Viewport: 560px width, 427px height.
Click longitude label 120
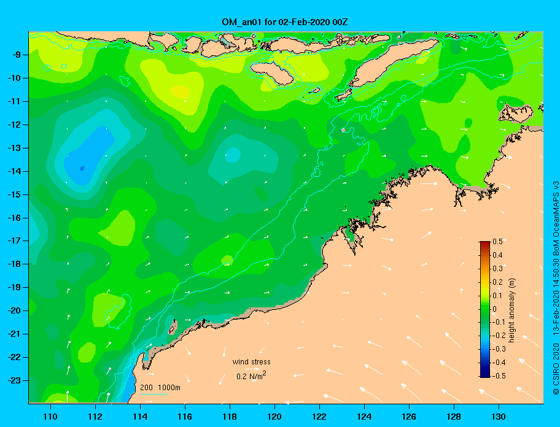(x=274, y=417)
